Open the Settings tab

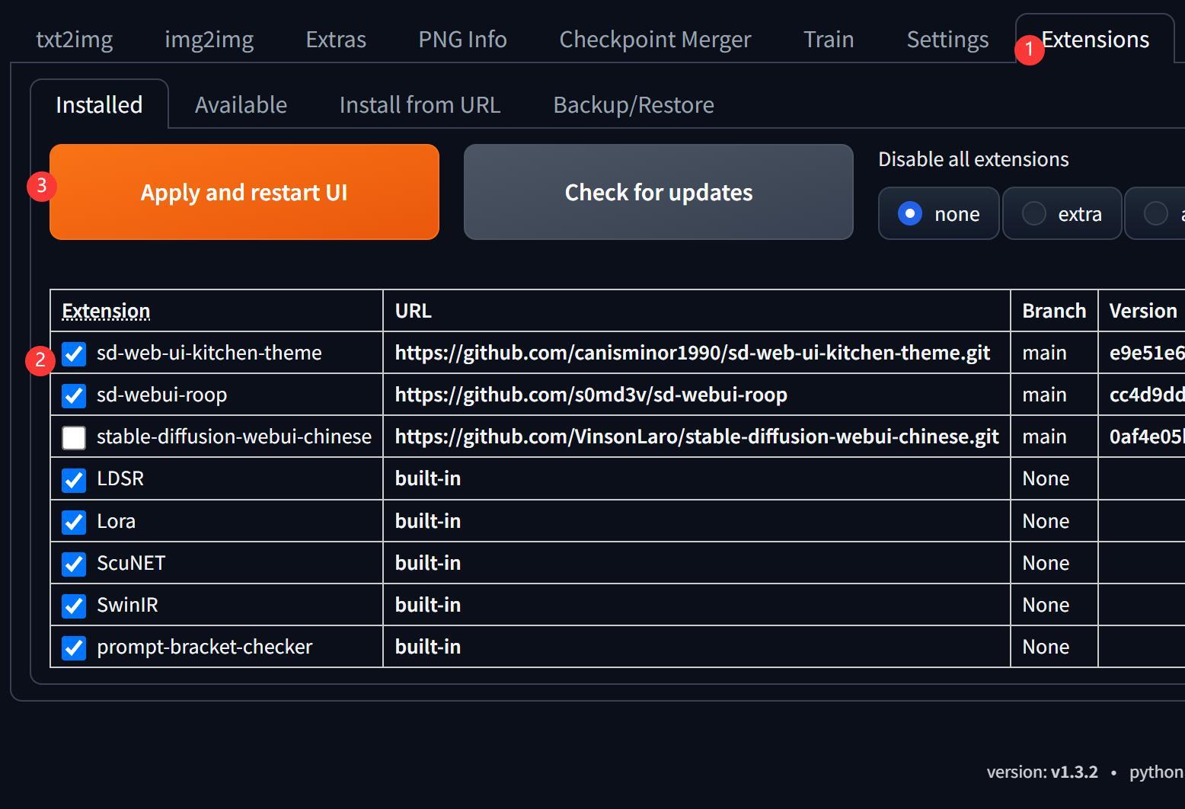click(x=947, y=40)
